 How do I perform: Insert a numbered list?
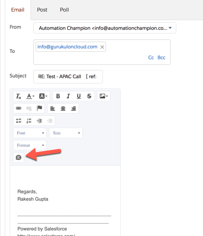[x=29, y=121]
